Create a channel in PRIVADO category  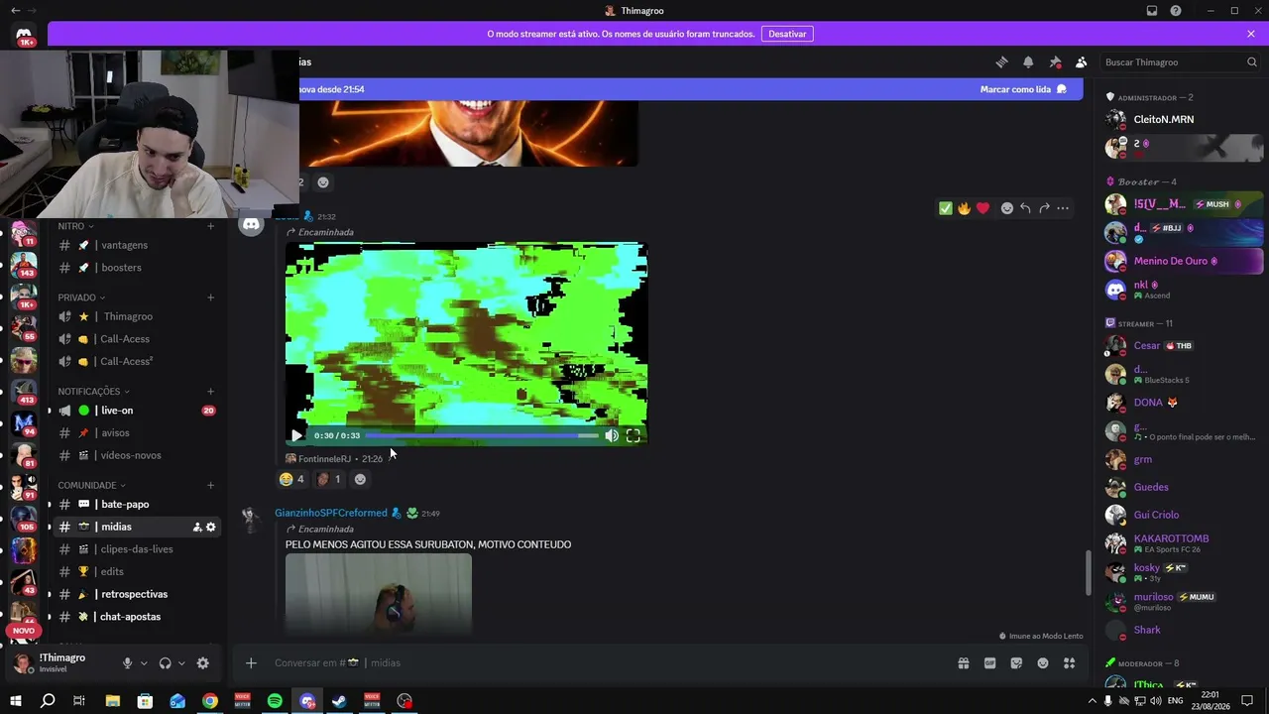point(210,297)
